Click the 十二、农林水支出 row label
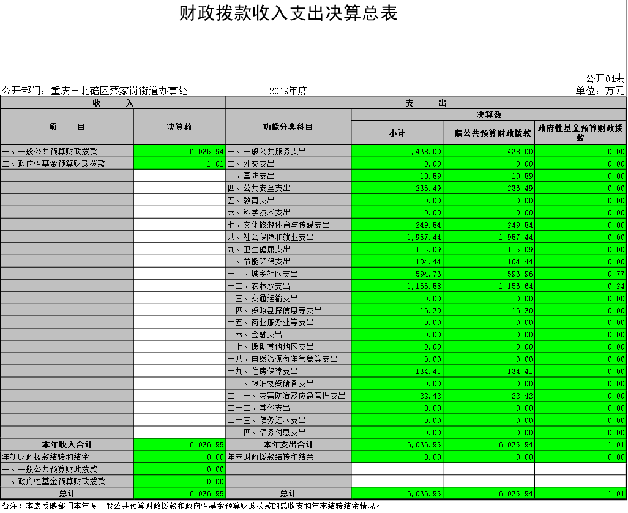628x513 pixels. [x=259, y=286]
